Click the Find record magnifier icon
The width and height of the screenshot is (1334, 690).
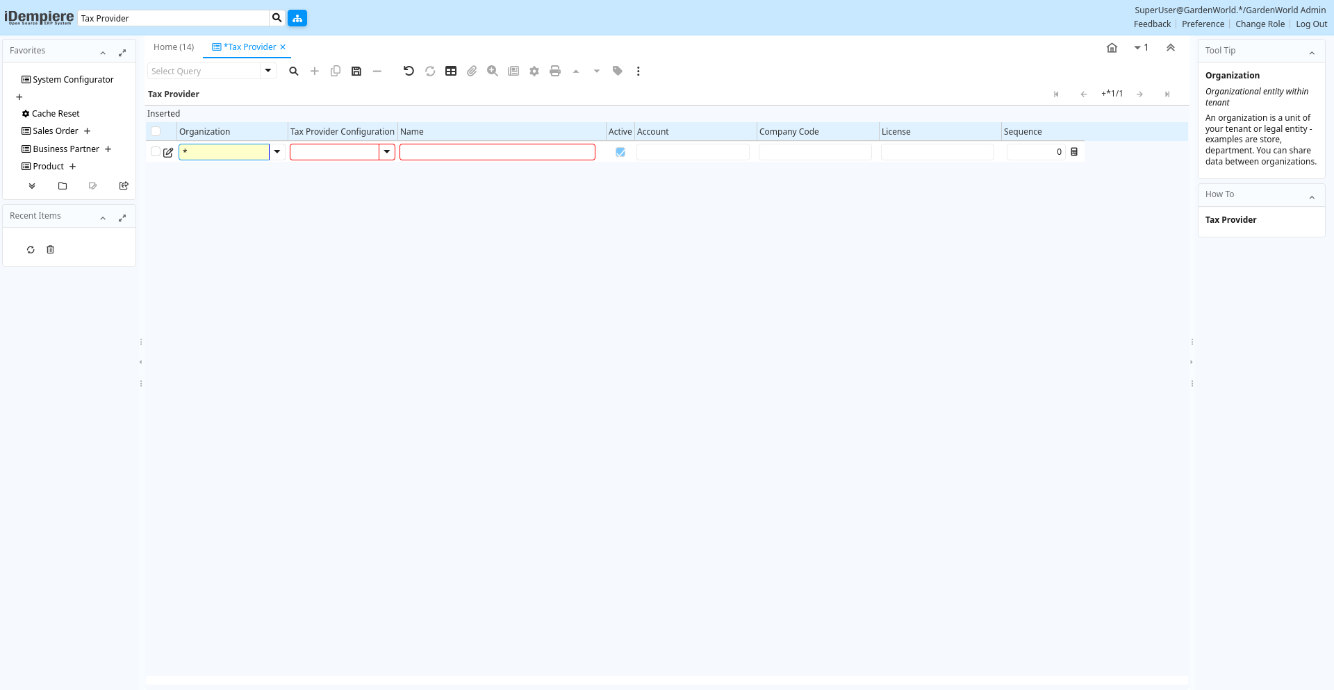click(x=294, y=71)
